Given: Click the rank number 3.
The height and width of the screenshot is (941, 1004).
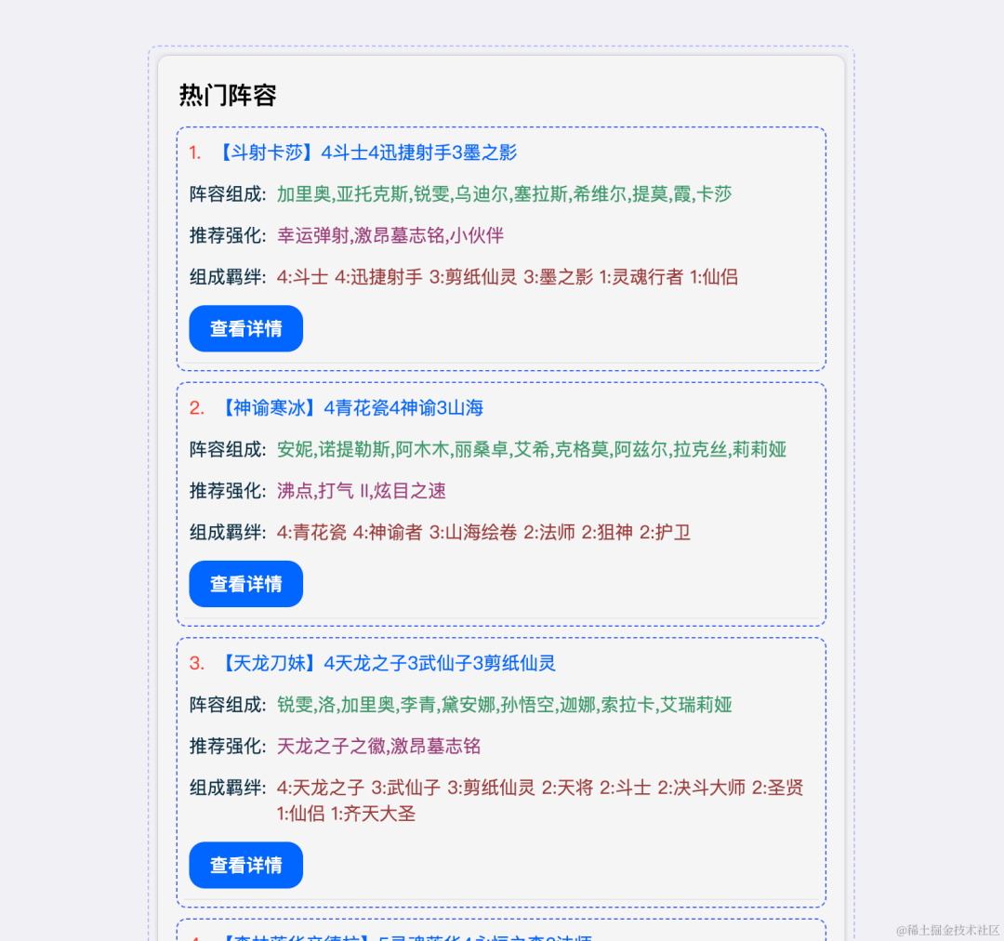Looking at the screenshot, I should point(197,664).
